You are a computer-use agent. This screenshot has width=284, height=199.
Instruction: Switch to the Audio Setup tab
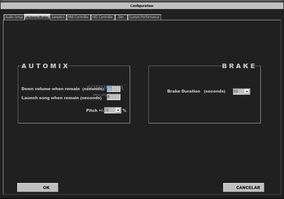pos(14,17)
